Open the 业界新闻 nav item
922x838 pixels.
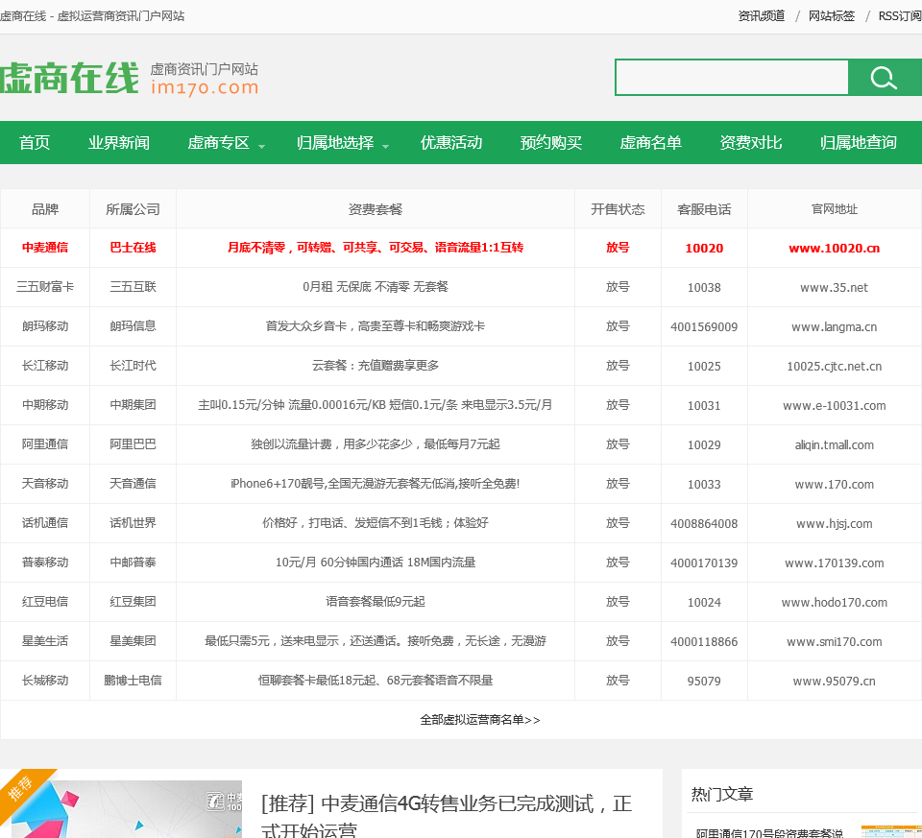tap(119, 142)
